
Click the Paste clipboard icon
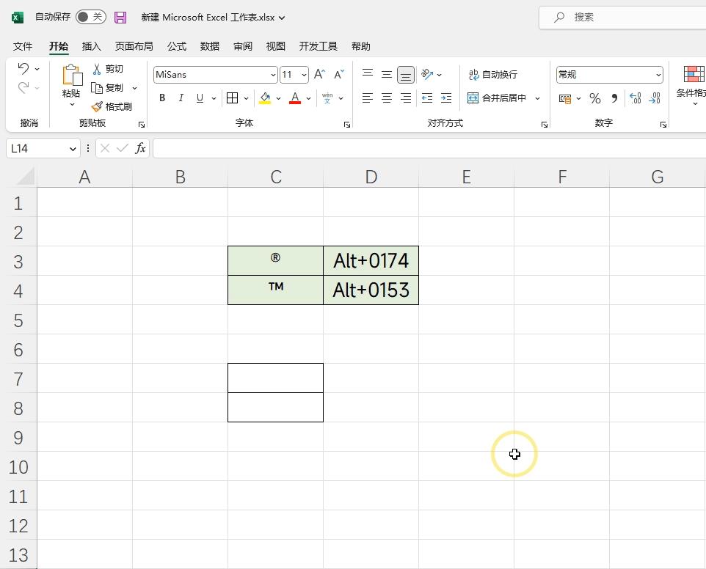[x=72, y=75]
